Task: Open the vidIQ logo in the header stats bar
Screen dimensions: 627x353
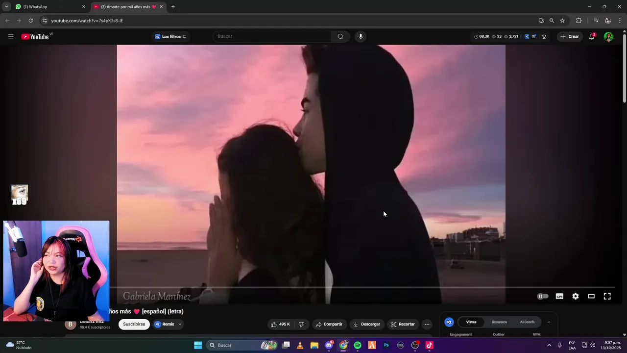Action: (527, 36)
